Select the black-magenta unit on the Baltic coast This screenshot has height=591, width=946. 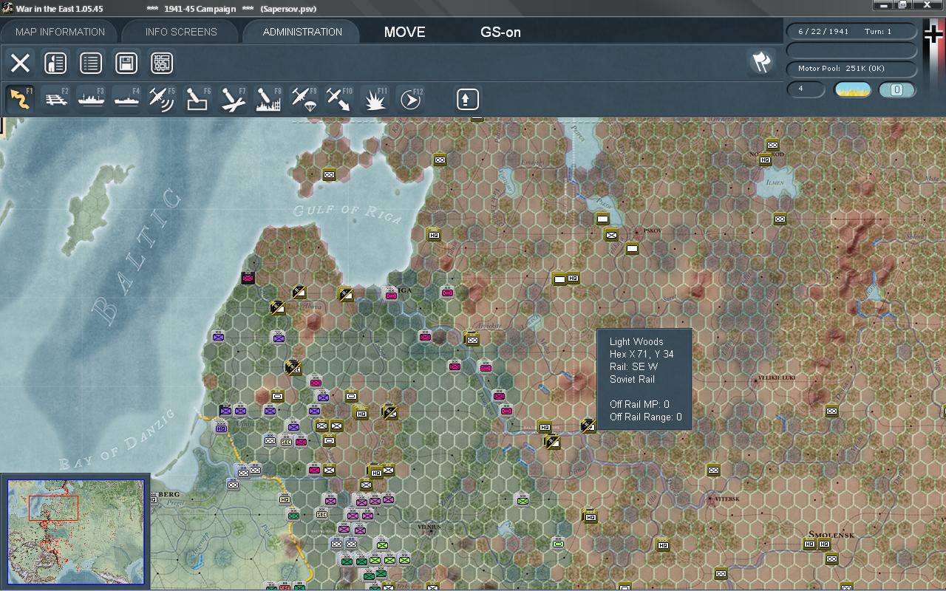click(248, 277)
